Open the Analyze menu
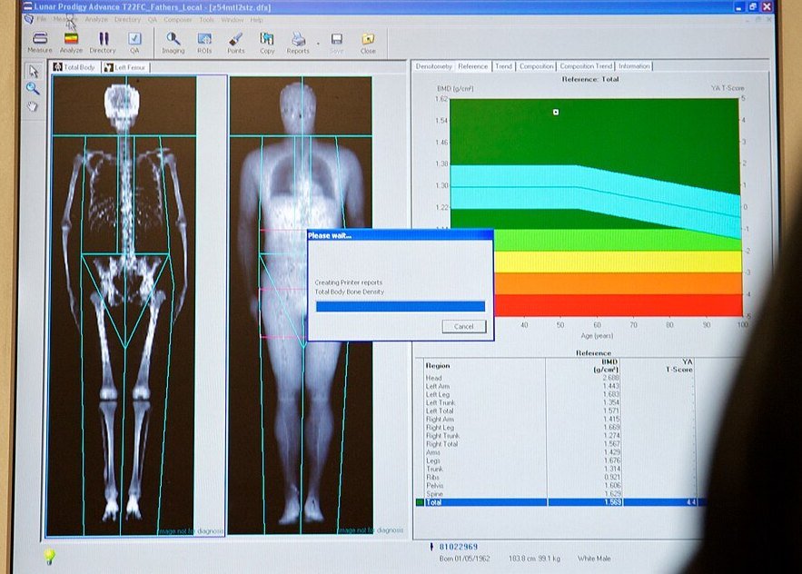 (x=96, y=19)
